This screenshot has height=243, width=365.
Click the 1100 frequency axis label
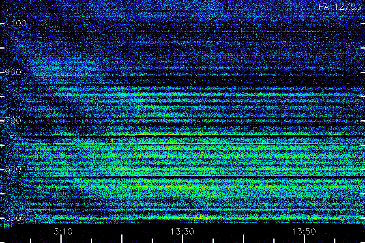[x=16, y=23]
